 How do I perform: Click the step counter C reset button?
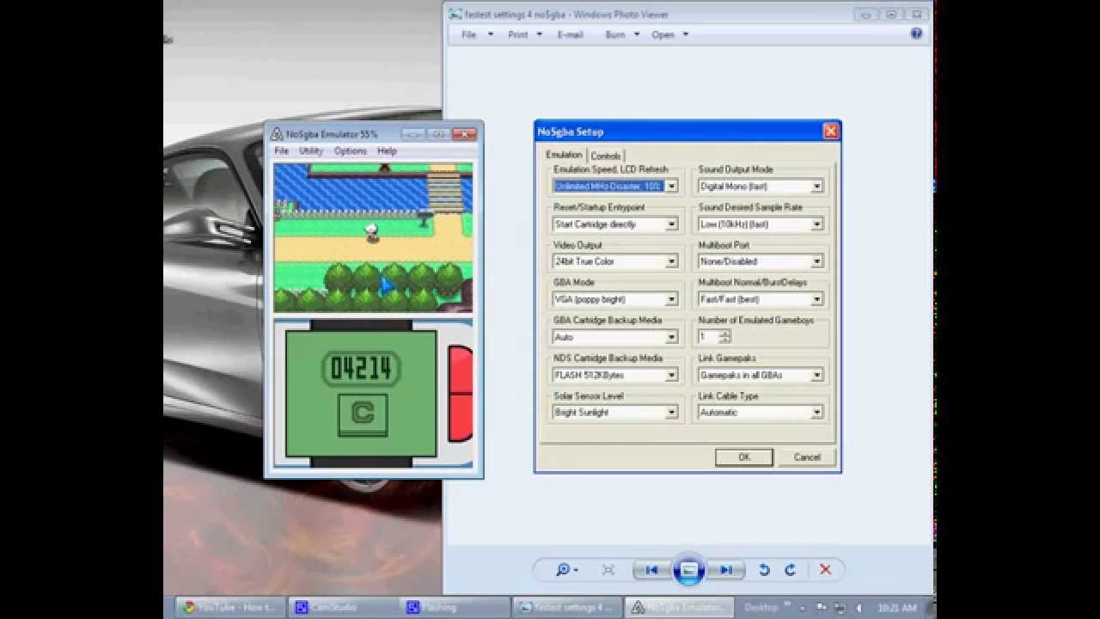(362, 414)
